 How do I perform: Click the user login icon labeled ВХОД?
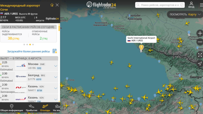tap(191, 5)
